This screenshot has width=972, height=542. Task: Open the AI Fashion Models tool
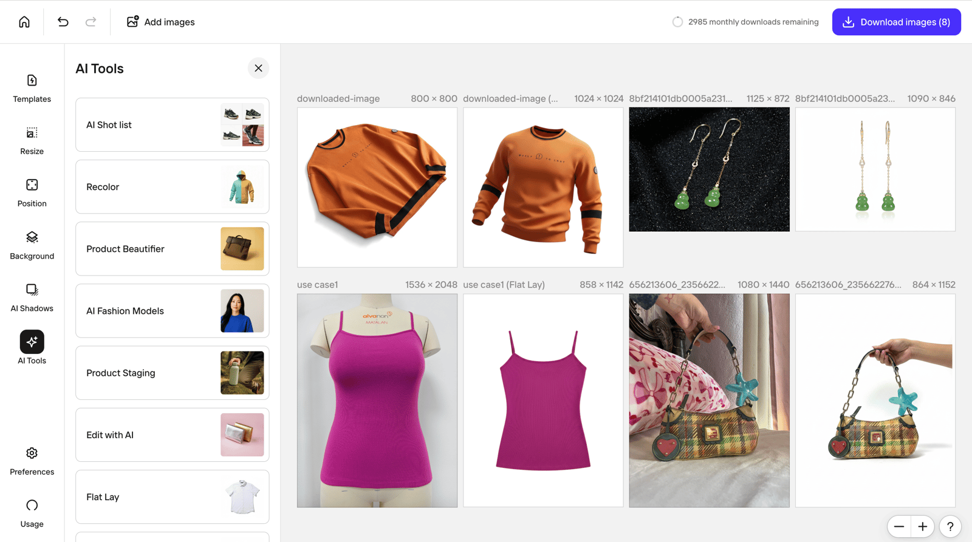pyautogui.click(x=173, y=311)
